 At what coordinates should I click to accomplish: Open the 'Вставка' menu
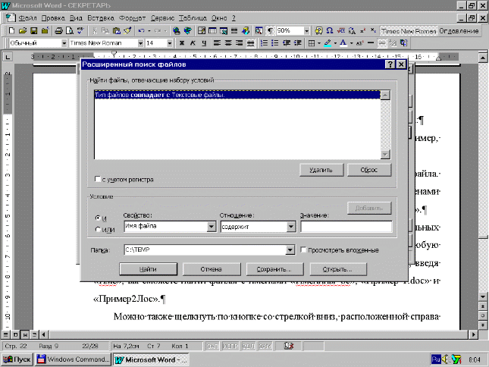(x=100, y=18)
